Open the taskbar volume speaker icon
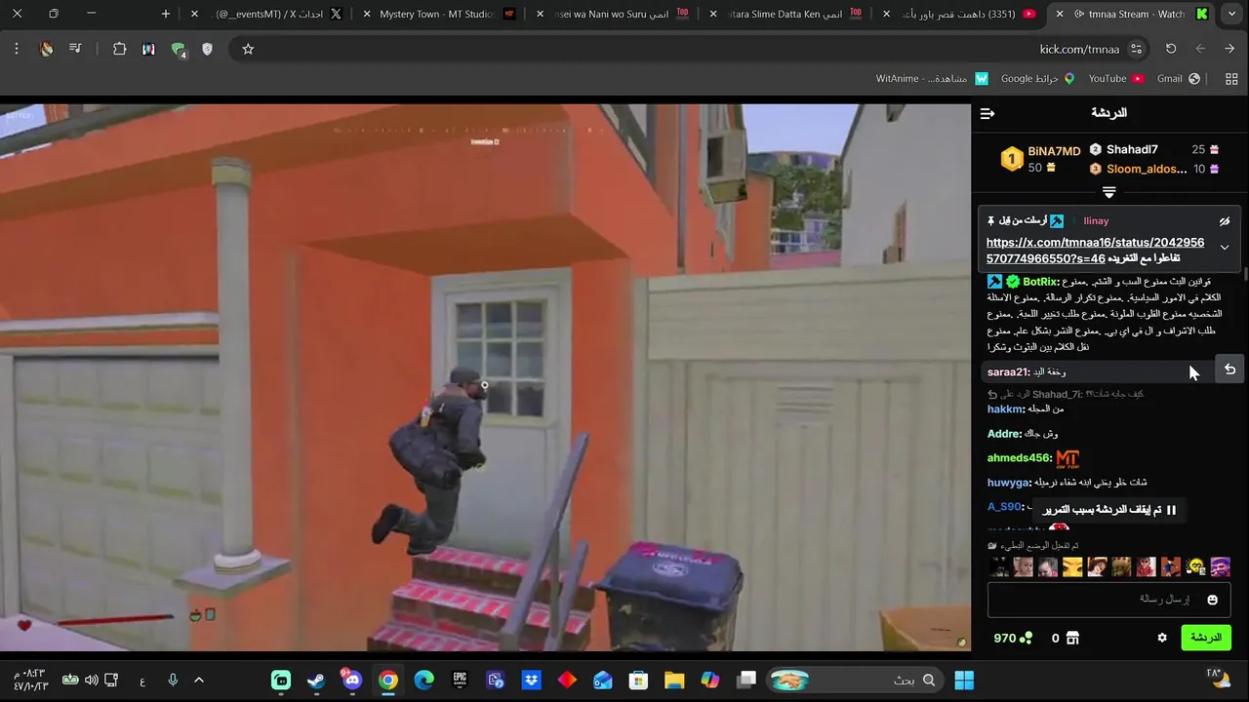1249x702 pixels. coord(91,680)
